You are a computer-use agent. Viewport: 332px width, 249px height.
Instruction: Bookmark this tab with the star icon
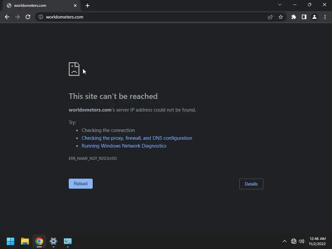pyautogui.click(x=281, y=17)
